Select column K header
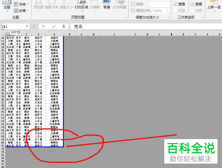Image resolution: width=222 pixels, height=168 pixels. tap(147, 34)
